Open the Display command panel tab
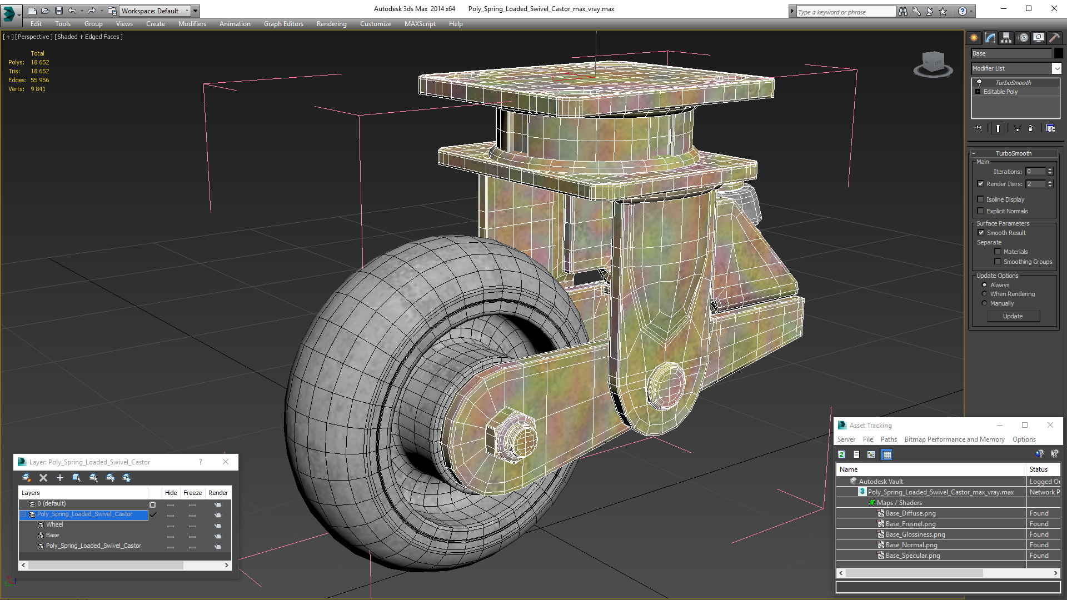This screenshot has width=1067, height=600. point(1039,38)
